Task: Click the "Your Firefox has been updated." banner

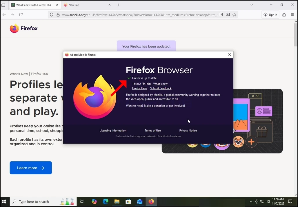Action: pos(146,46)
